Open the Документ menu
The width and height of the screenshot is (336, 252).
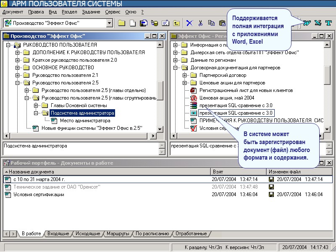pyautogui.click(x=13, y=12)
